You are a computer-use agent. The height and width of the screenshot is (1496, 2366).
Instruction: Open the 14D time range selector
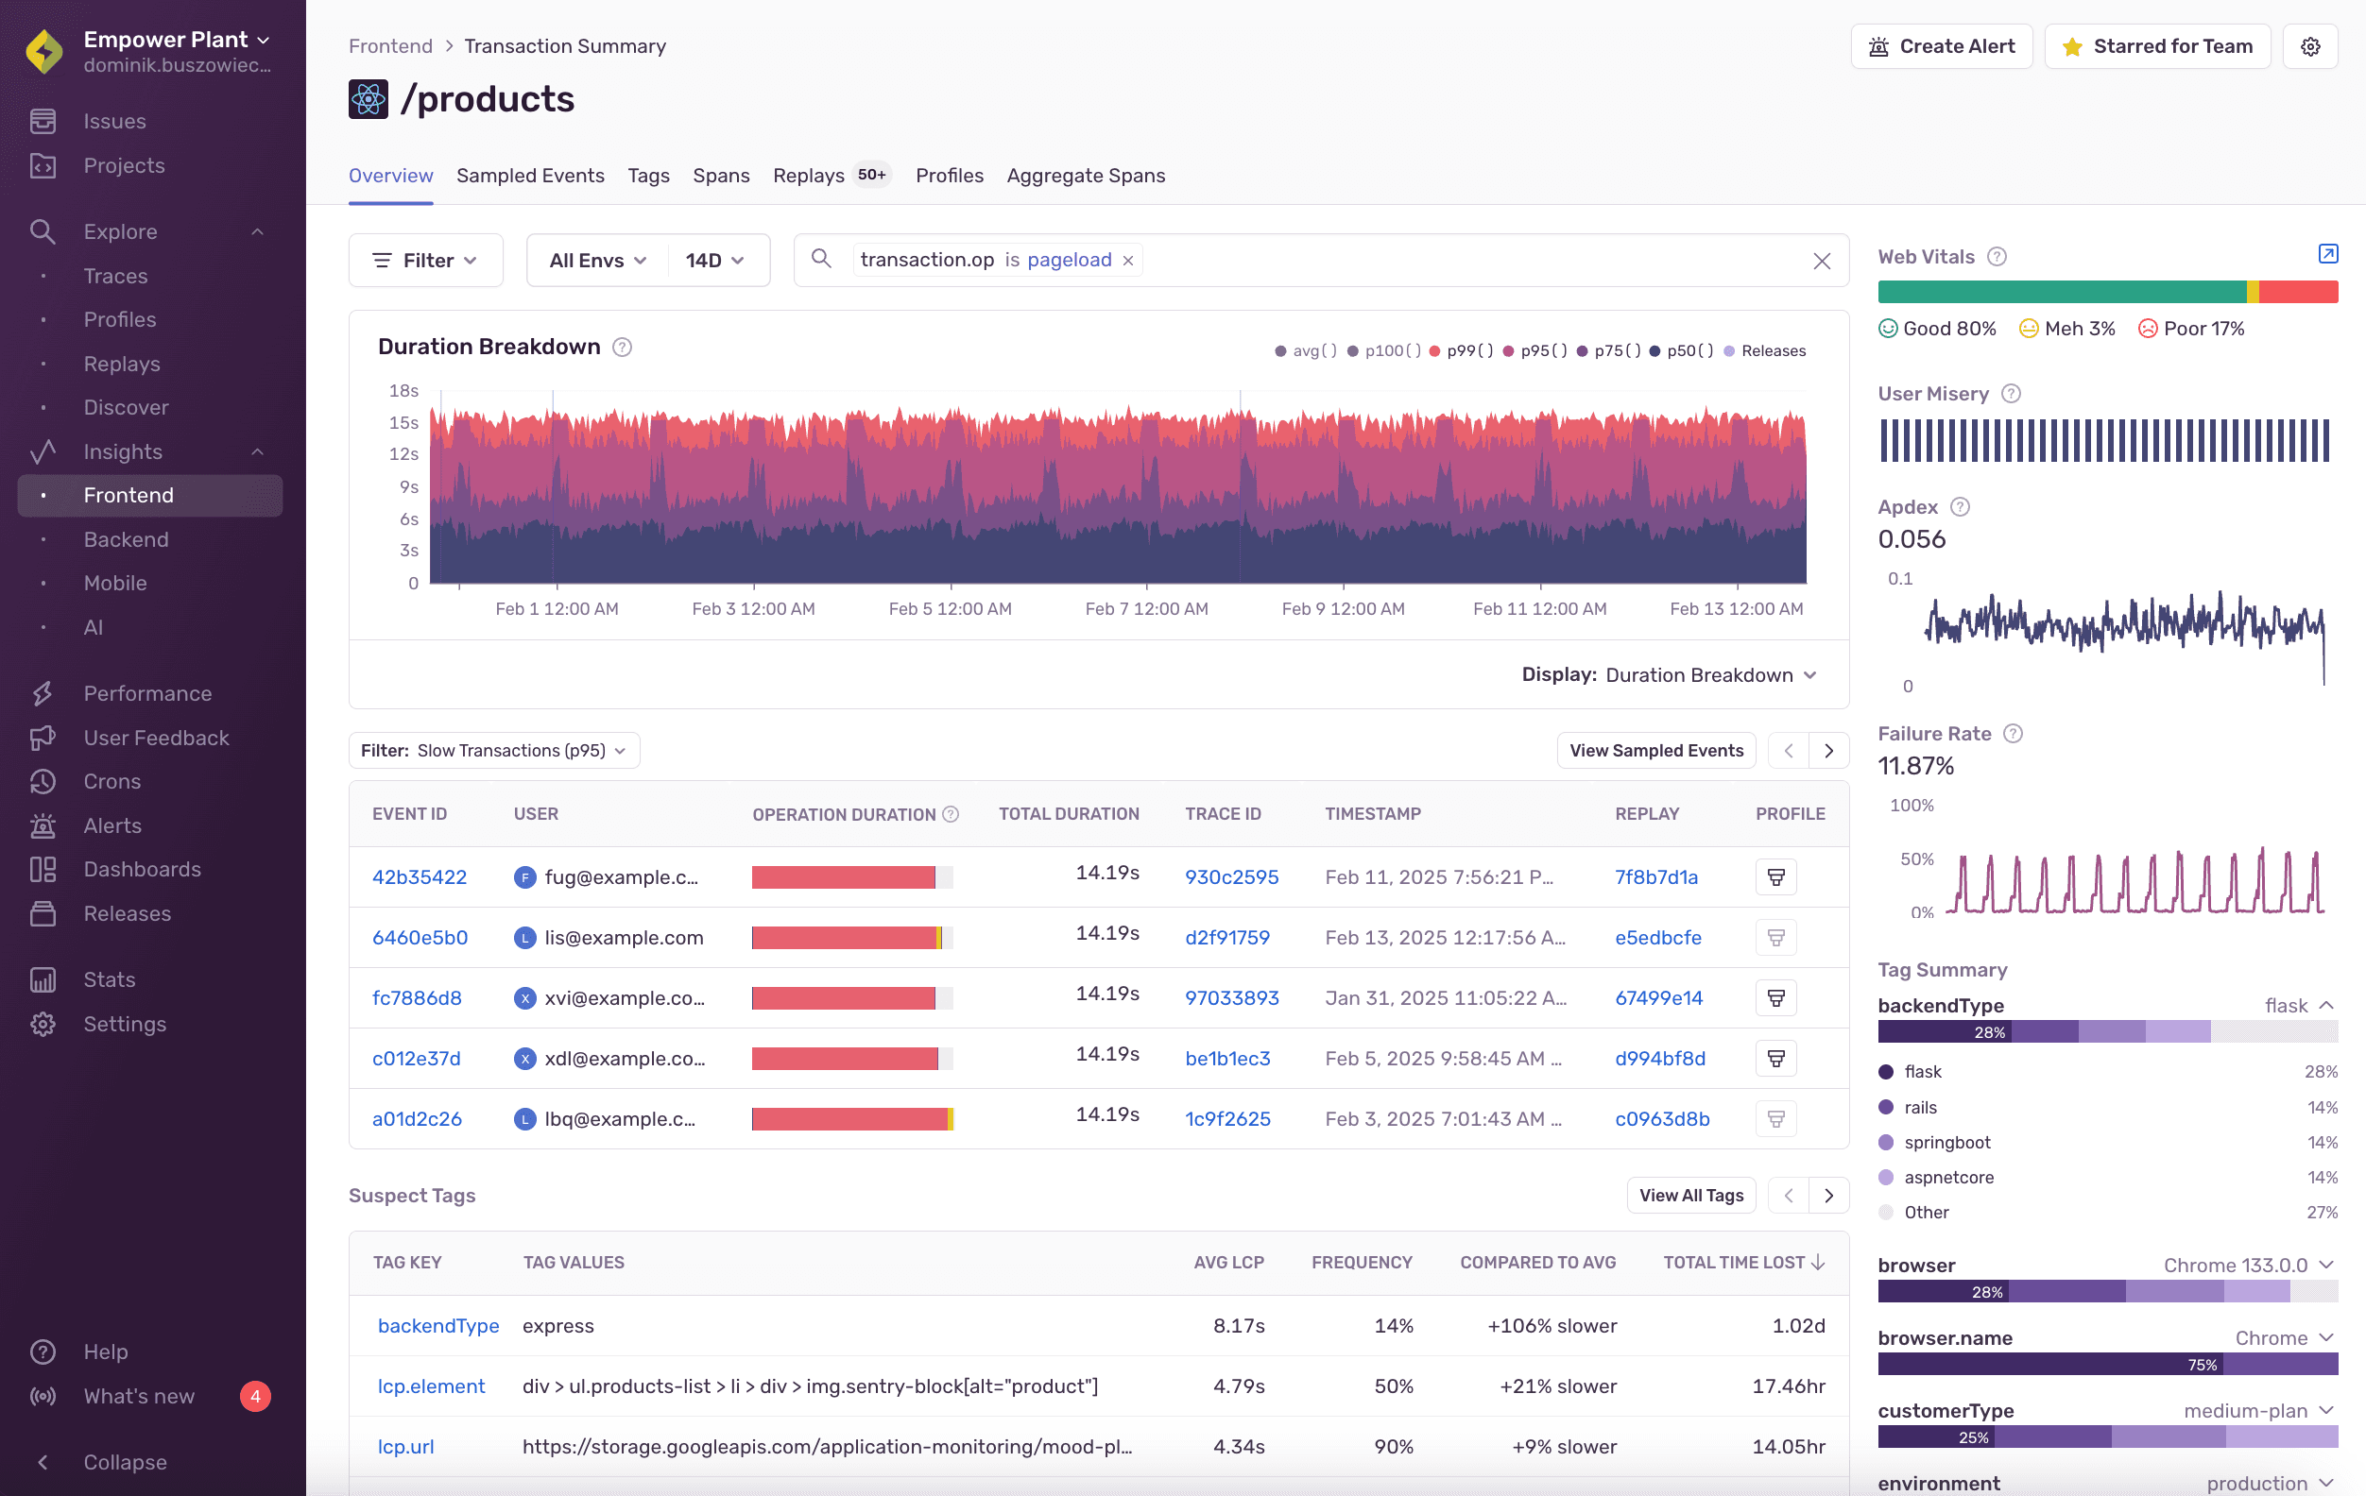coord(715,260)
